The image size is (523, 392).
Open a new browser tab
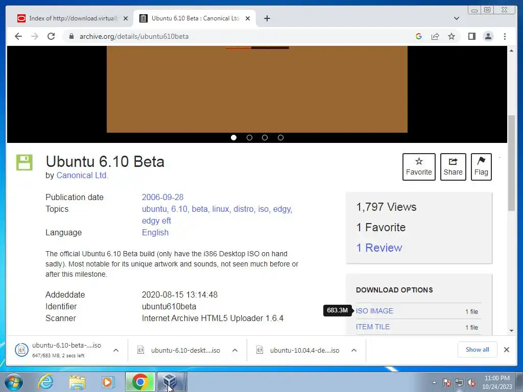coord(267,18)
